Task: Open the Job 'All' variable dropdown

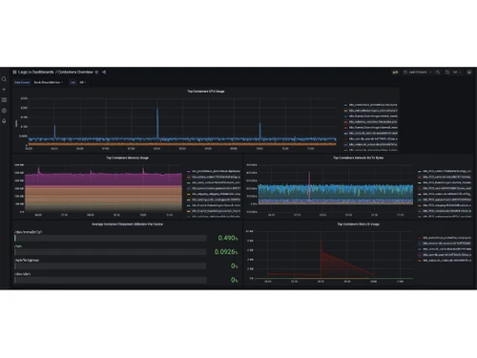Action: (83, 82)
